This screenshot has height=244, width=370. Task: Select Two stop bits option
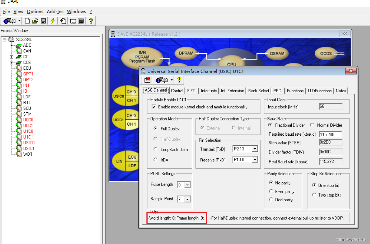click(314, 195)
